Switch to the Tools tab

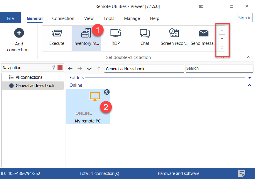(x=109, y=18)
